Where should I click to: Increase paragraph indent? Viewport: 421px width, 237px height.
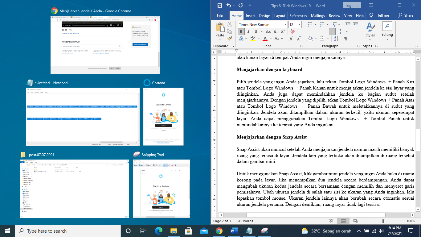(x=355, y=24)
